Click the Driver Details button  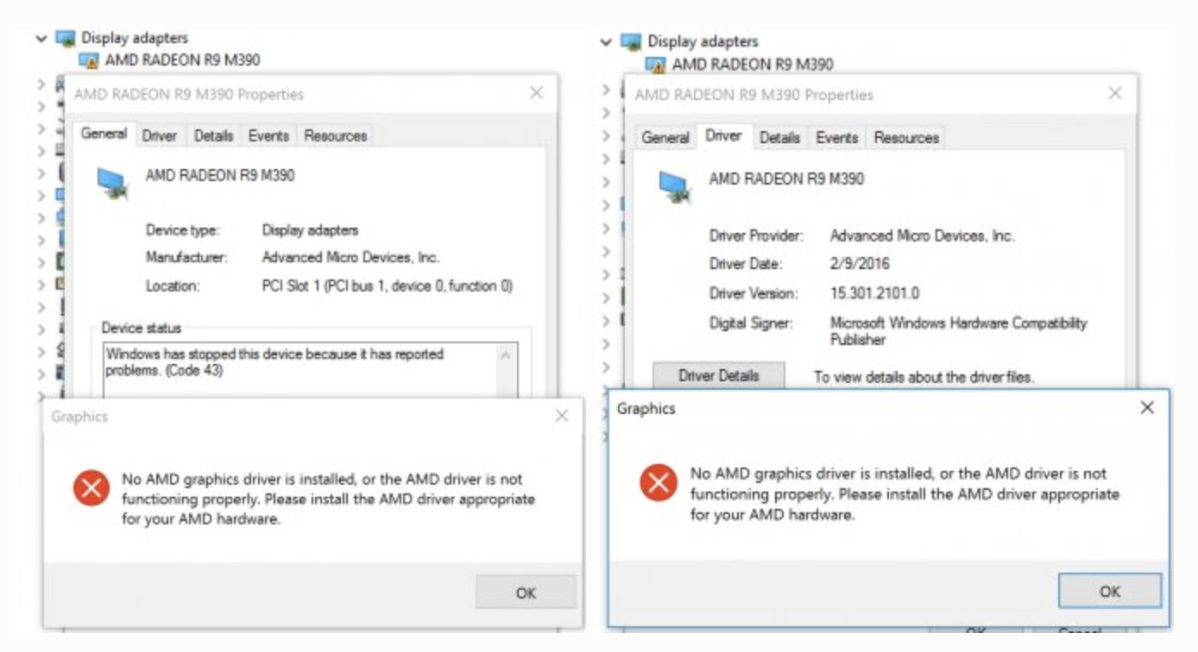pyautogui.click(x=719, y=376)
